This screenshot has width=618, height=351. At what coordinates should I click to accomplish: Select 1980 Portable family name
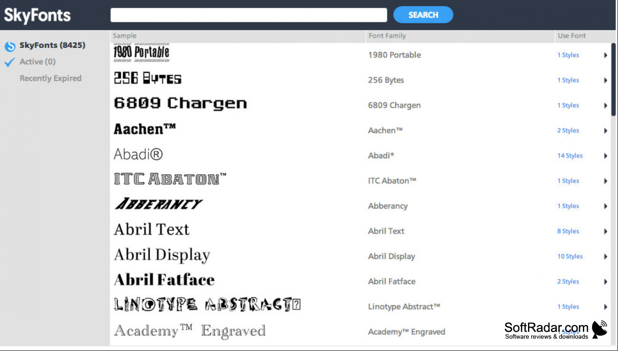[x=395, y=55]
